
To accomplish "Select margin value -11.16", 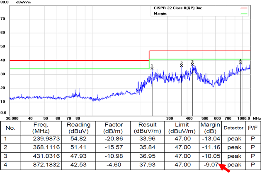I will click(211, 147).
